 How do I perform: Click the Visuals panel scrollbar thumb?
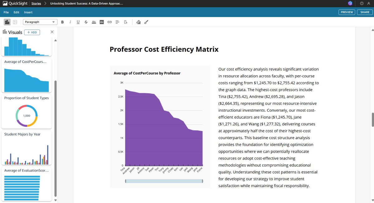56,138
